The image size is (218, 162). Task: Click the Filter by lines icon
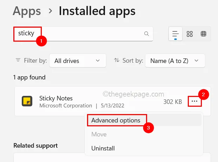[18, 60]
